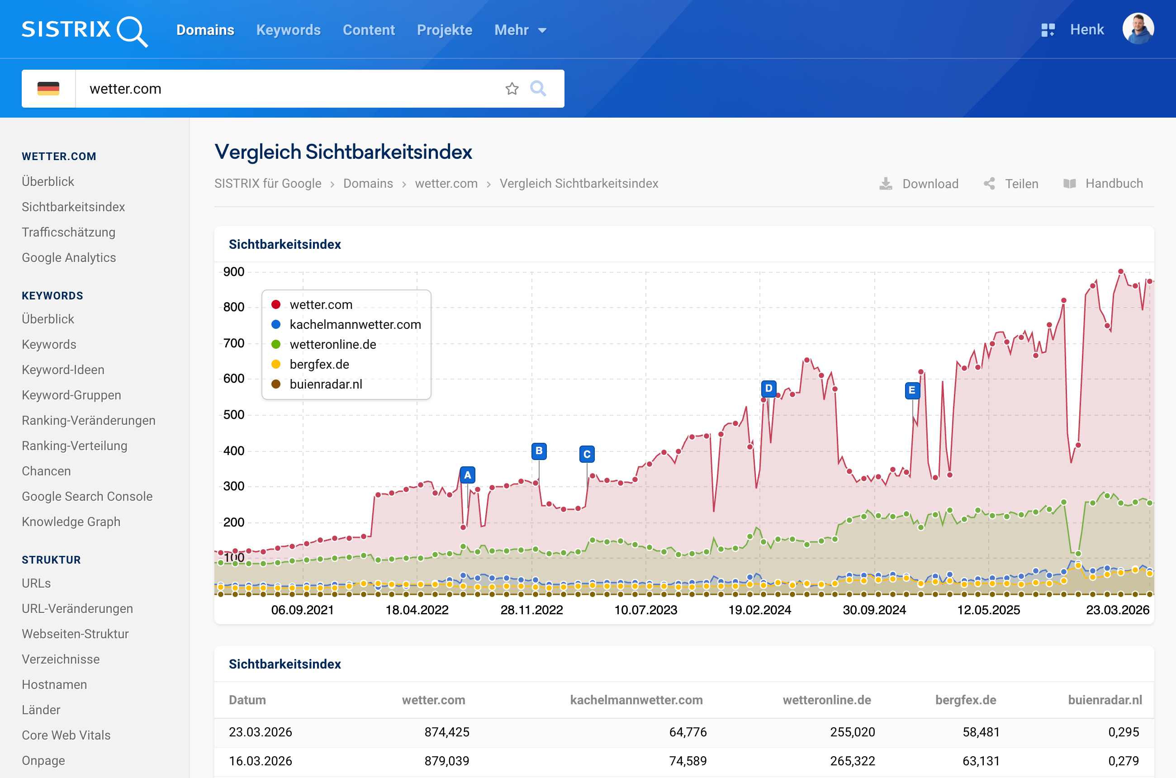
Task: Select the value 255,020 in the table
Action: click(853, 732)
